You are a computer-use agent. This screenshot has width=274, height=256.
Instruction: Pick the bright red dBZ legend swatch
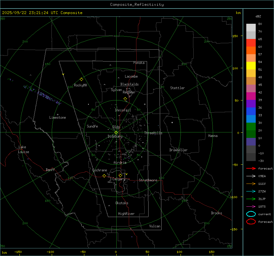pos(251,43)
